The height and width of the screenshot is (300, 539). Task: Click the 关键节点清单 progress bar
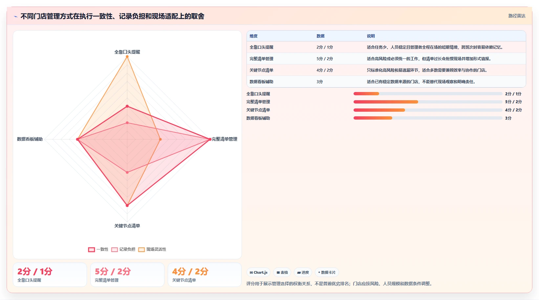click(428, 110)
